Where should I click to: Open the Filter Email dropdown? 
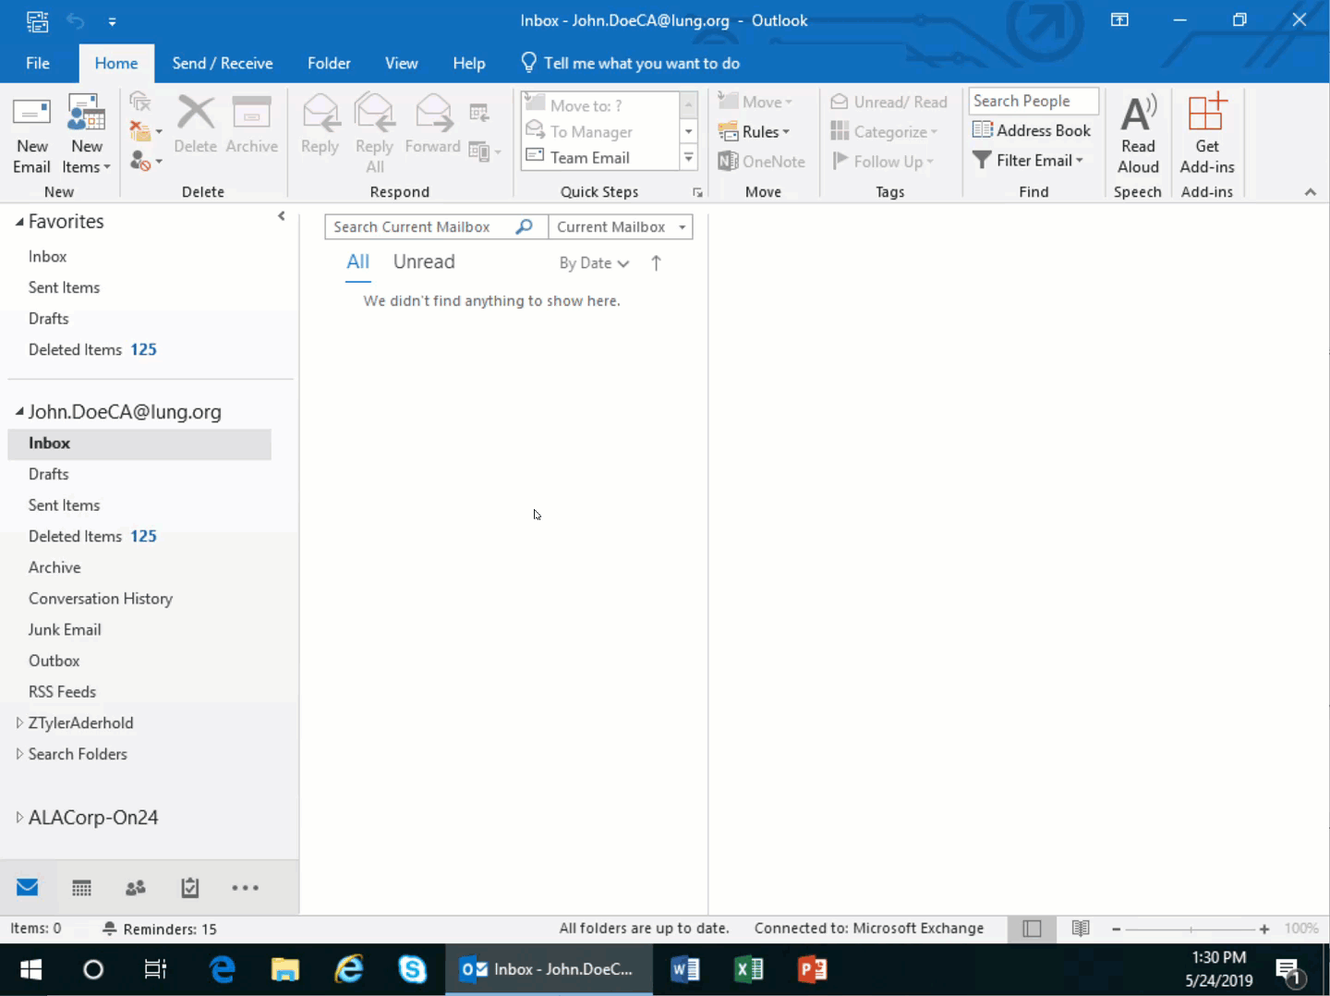click(x=1028, y=160)
